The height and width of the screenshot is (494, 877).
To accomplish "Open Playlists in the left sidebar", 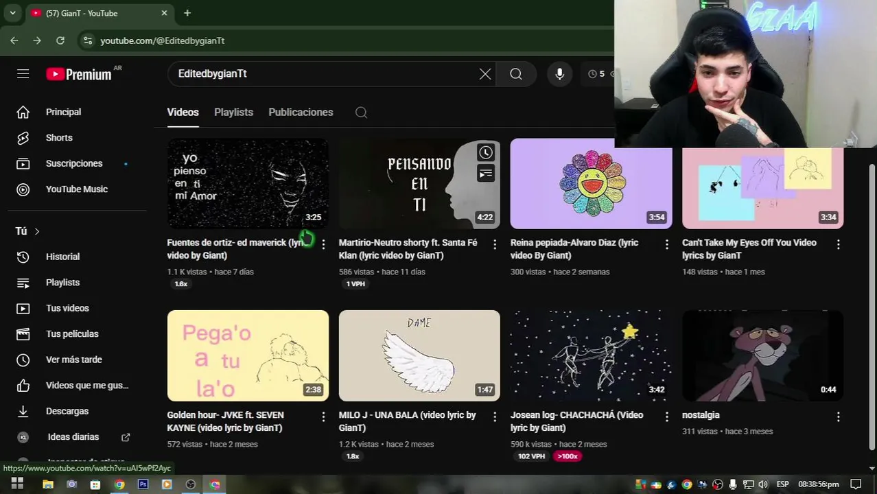I will [62, 282].
